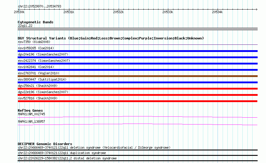Click the purple nsv7350 inversion line
Image resolution: width=266 pixels, height=163 pixels.
[x=137, y=44]
